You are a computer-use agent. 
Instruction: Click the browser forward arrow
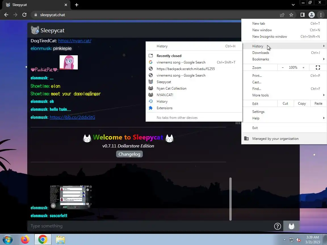click(15, 15)
